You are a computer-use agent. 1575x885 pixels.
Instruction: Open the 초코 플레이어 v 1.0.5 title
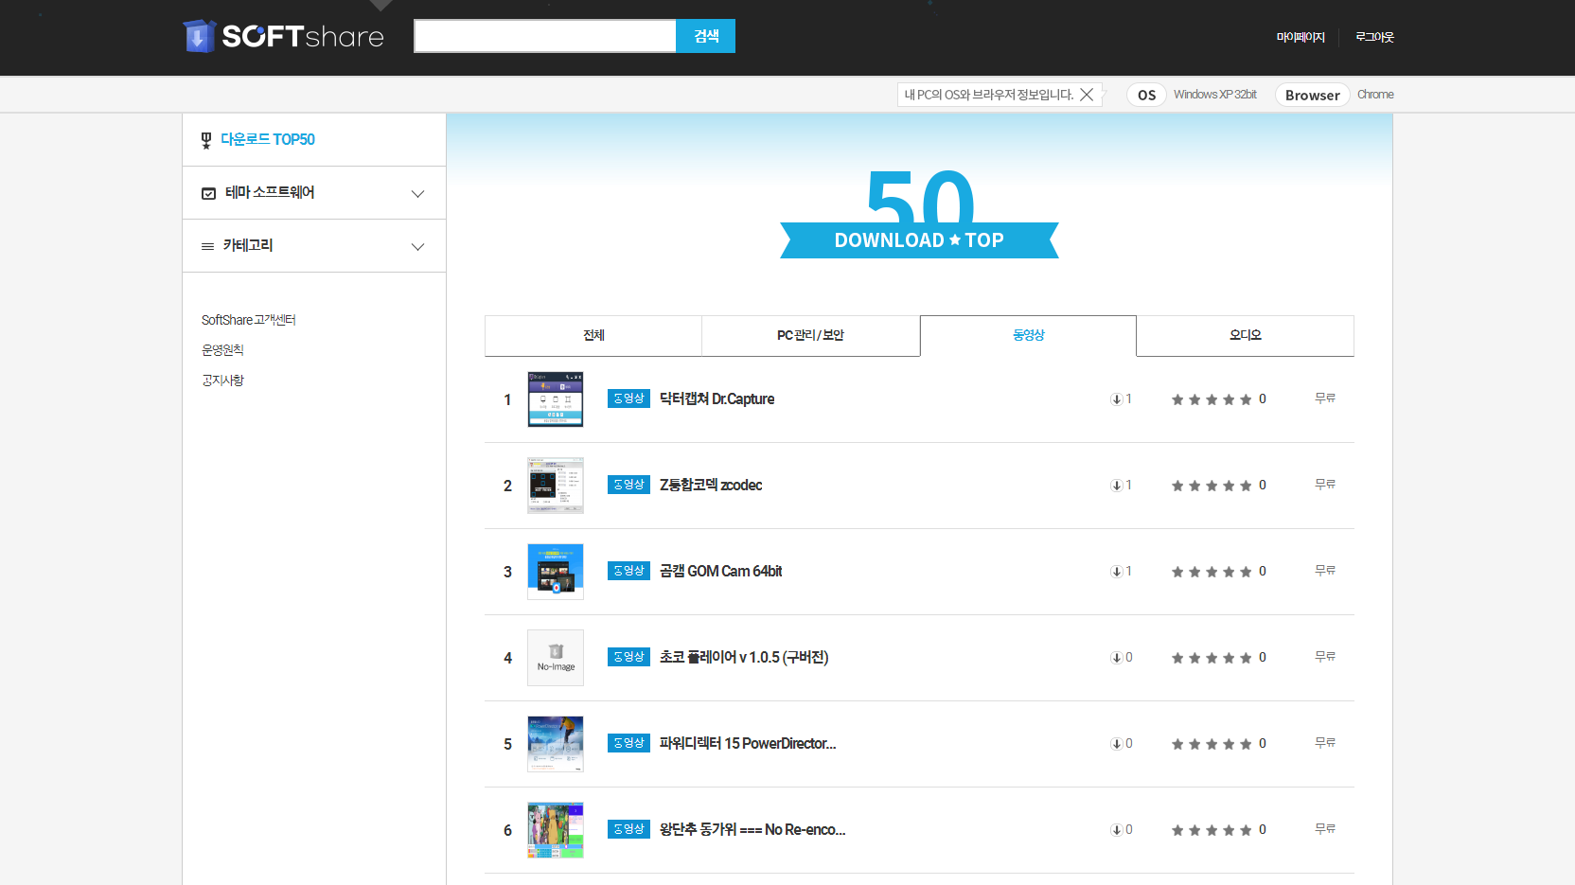coord(744,658)
